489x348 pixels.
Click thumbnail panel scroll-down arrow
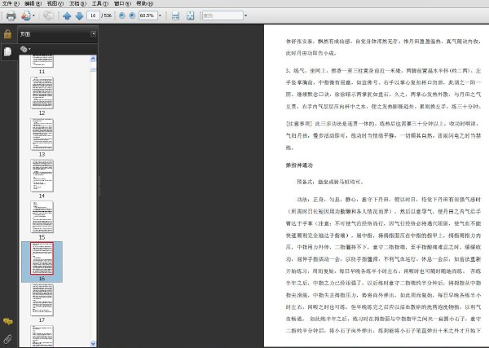(x=93, y=343)
